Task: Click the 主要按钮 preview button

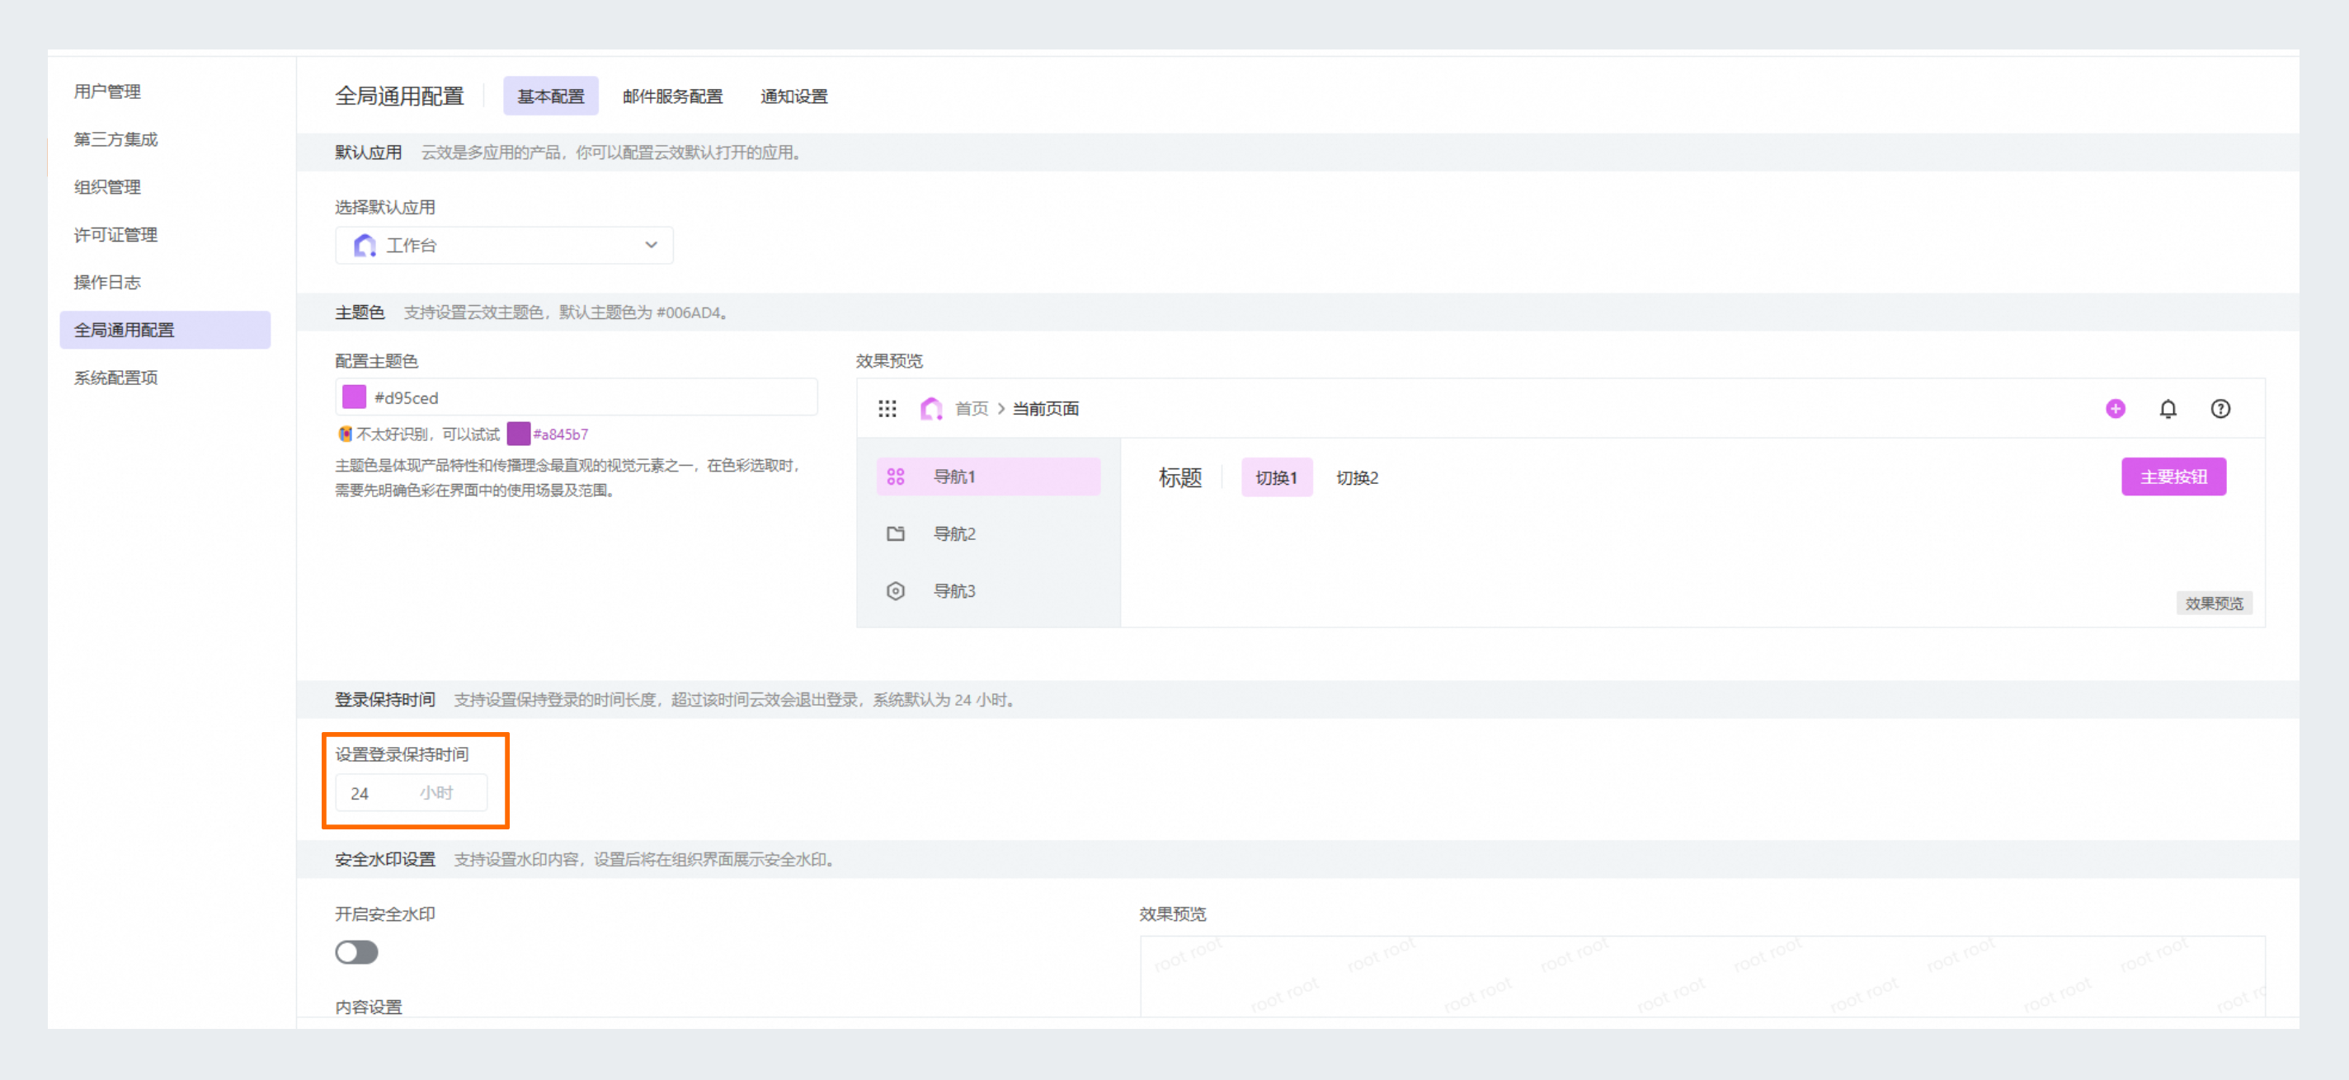Action: [2173, 477]
